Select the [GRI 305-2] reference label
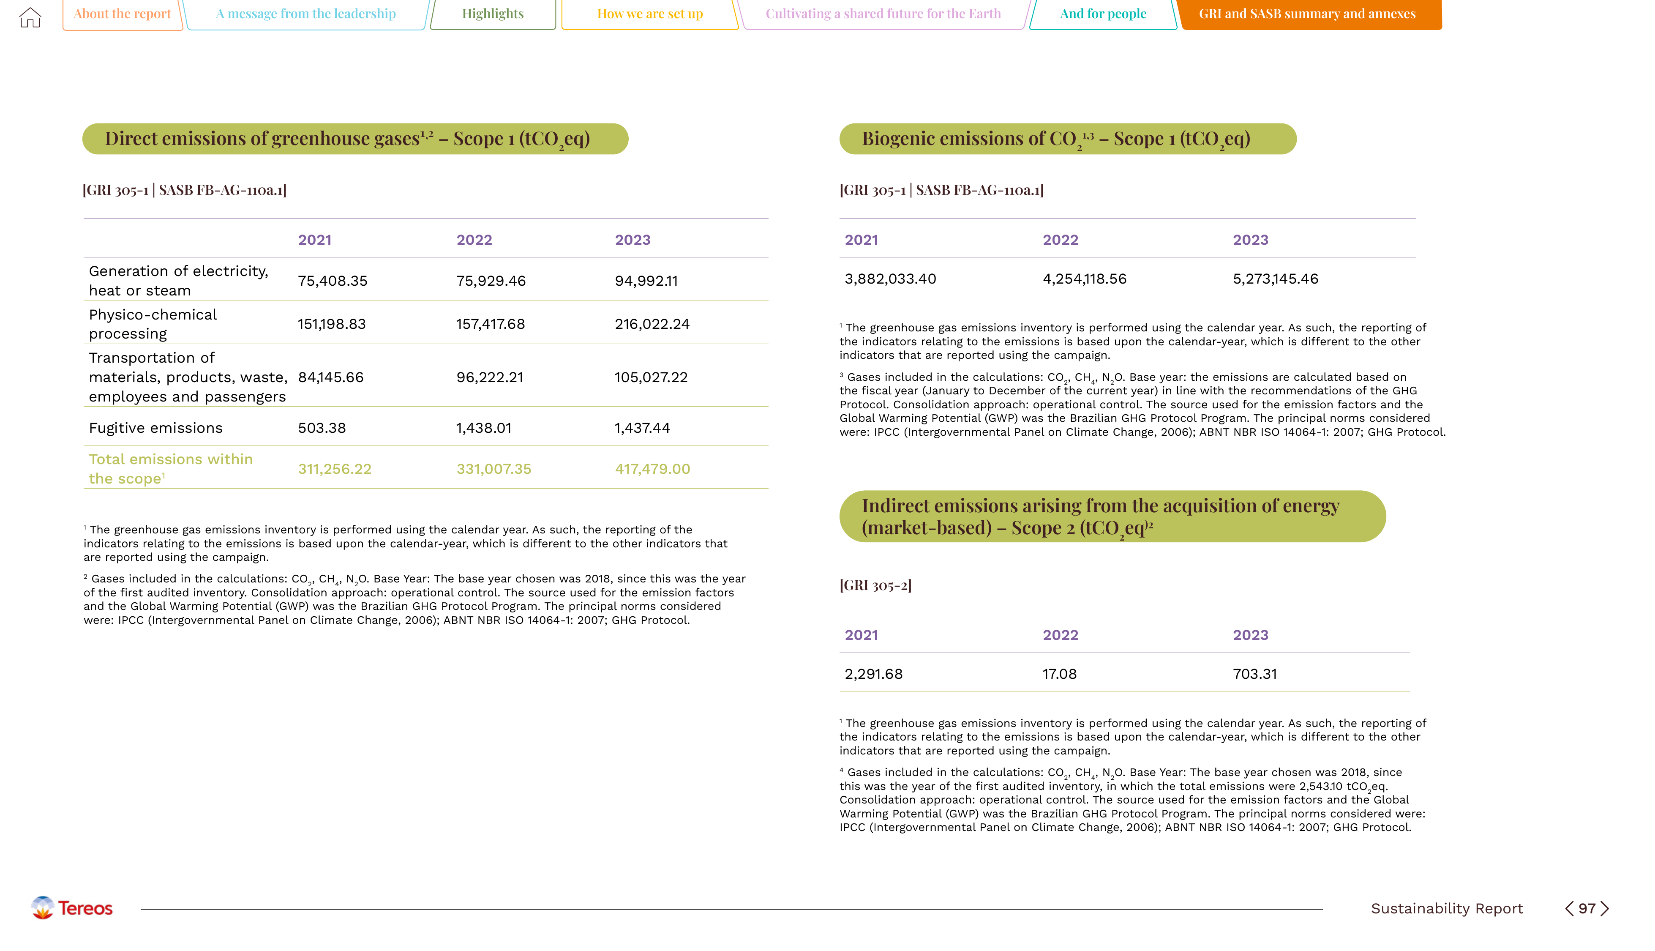The image size is (1655, 951). pos(875,585)
